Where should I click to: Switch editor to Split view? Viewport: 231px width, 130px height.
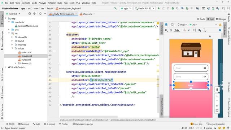pyautogui.click(x=210, y=19)
